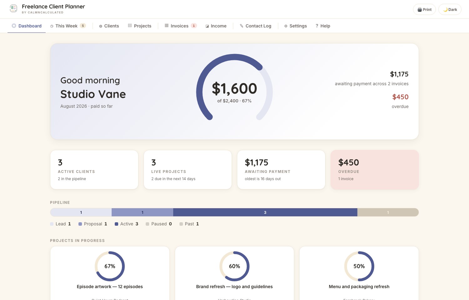The image size is (469, 300).
Task: Click 'awaiting payment across 2 invoices' text
Action: (x=372, y=84)
